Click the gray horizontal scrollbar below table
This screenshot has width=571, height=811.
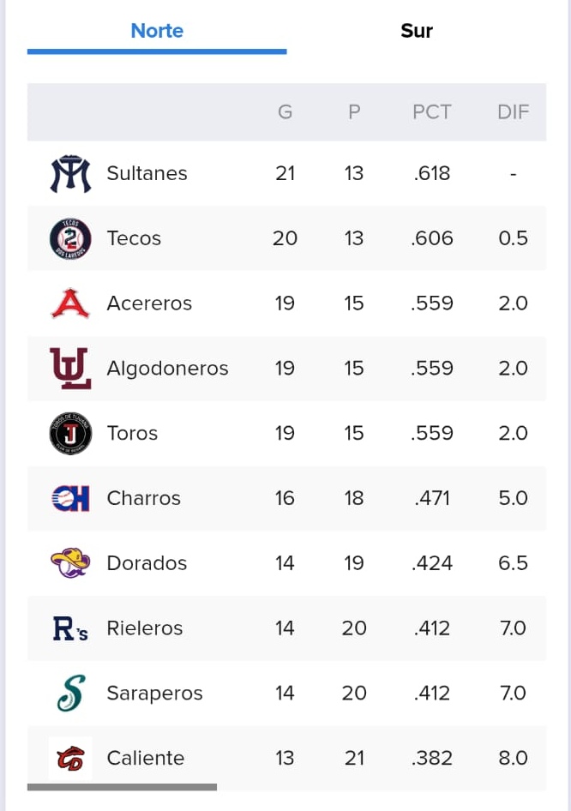122,787
